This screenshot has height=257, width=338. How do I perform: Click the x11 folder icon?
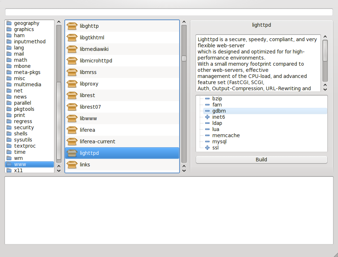tap(9, 170)
